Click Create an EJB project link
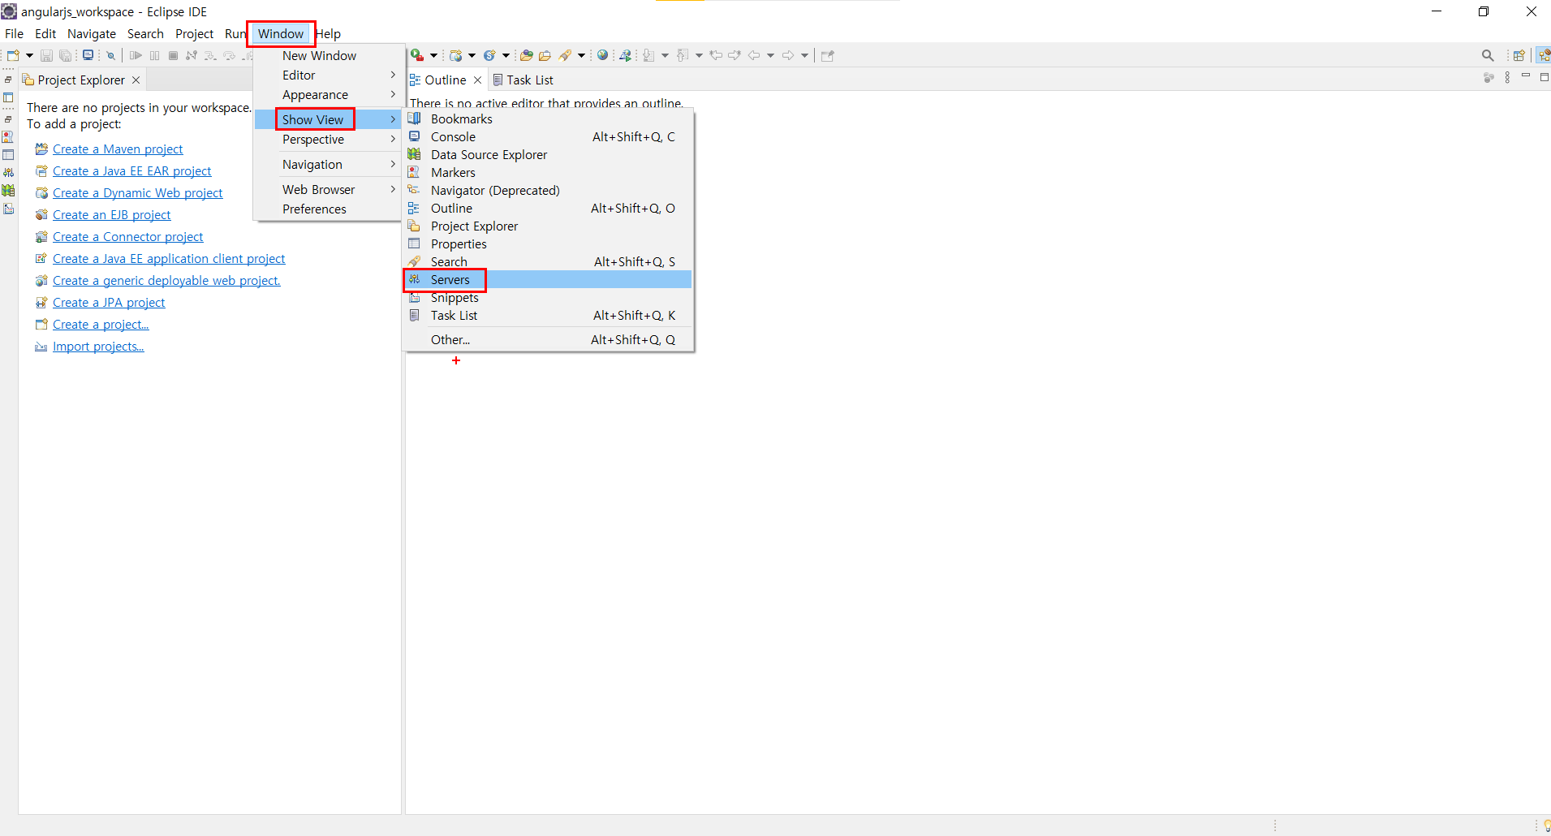This screenshot has width=1551, height=836. [111, 214]
